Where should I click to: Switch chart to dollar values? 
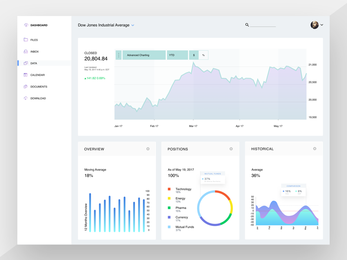click(194, 55)
